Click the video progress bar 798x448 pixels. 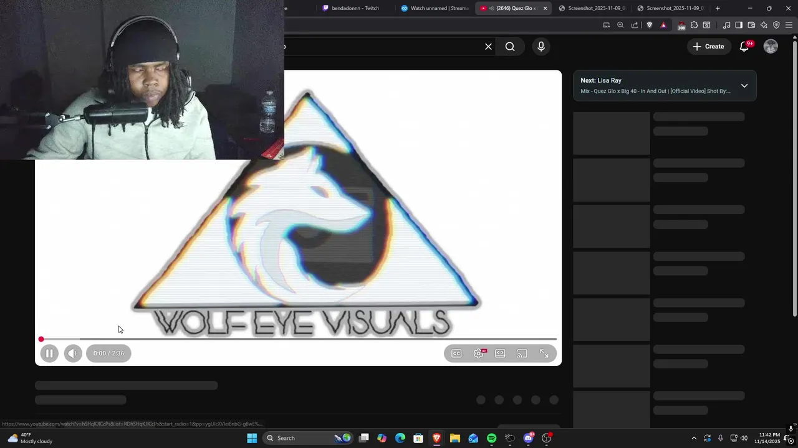click(299, 339)
